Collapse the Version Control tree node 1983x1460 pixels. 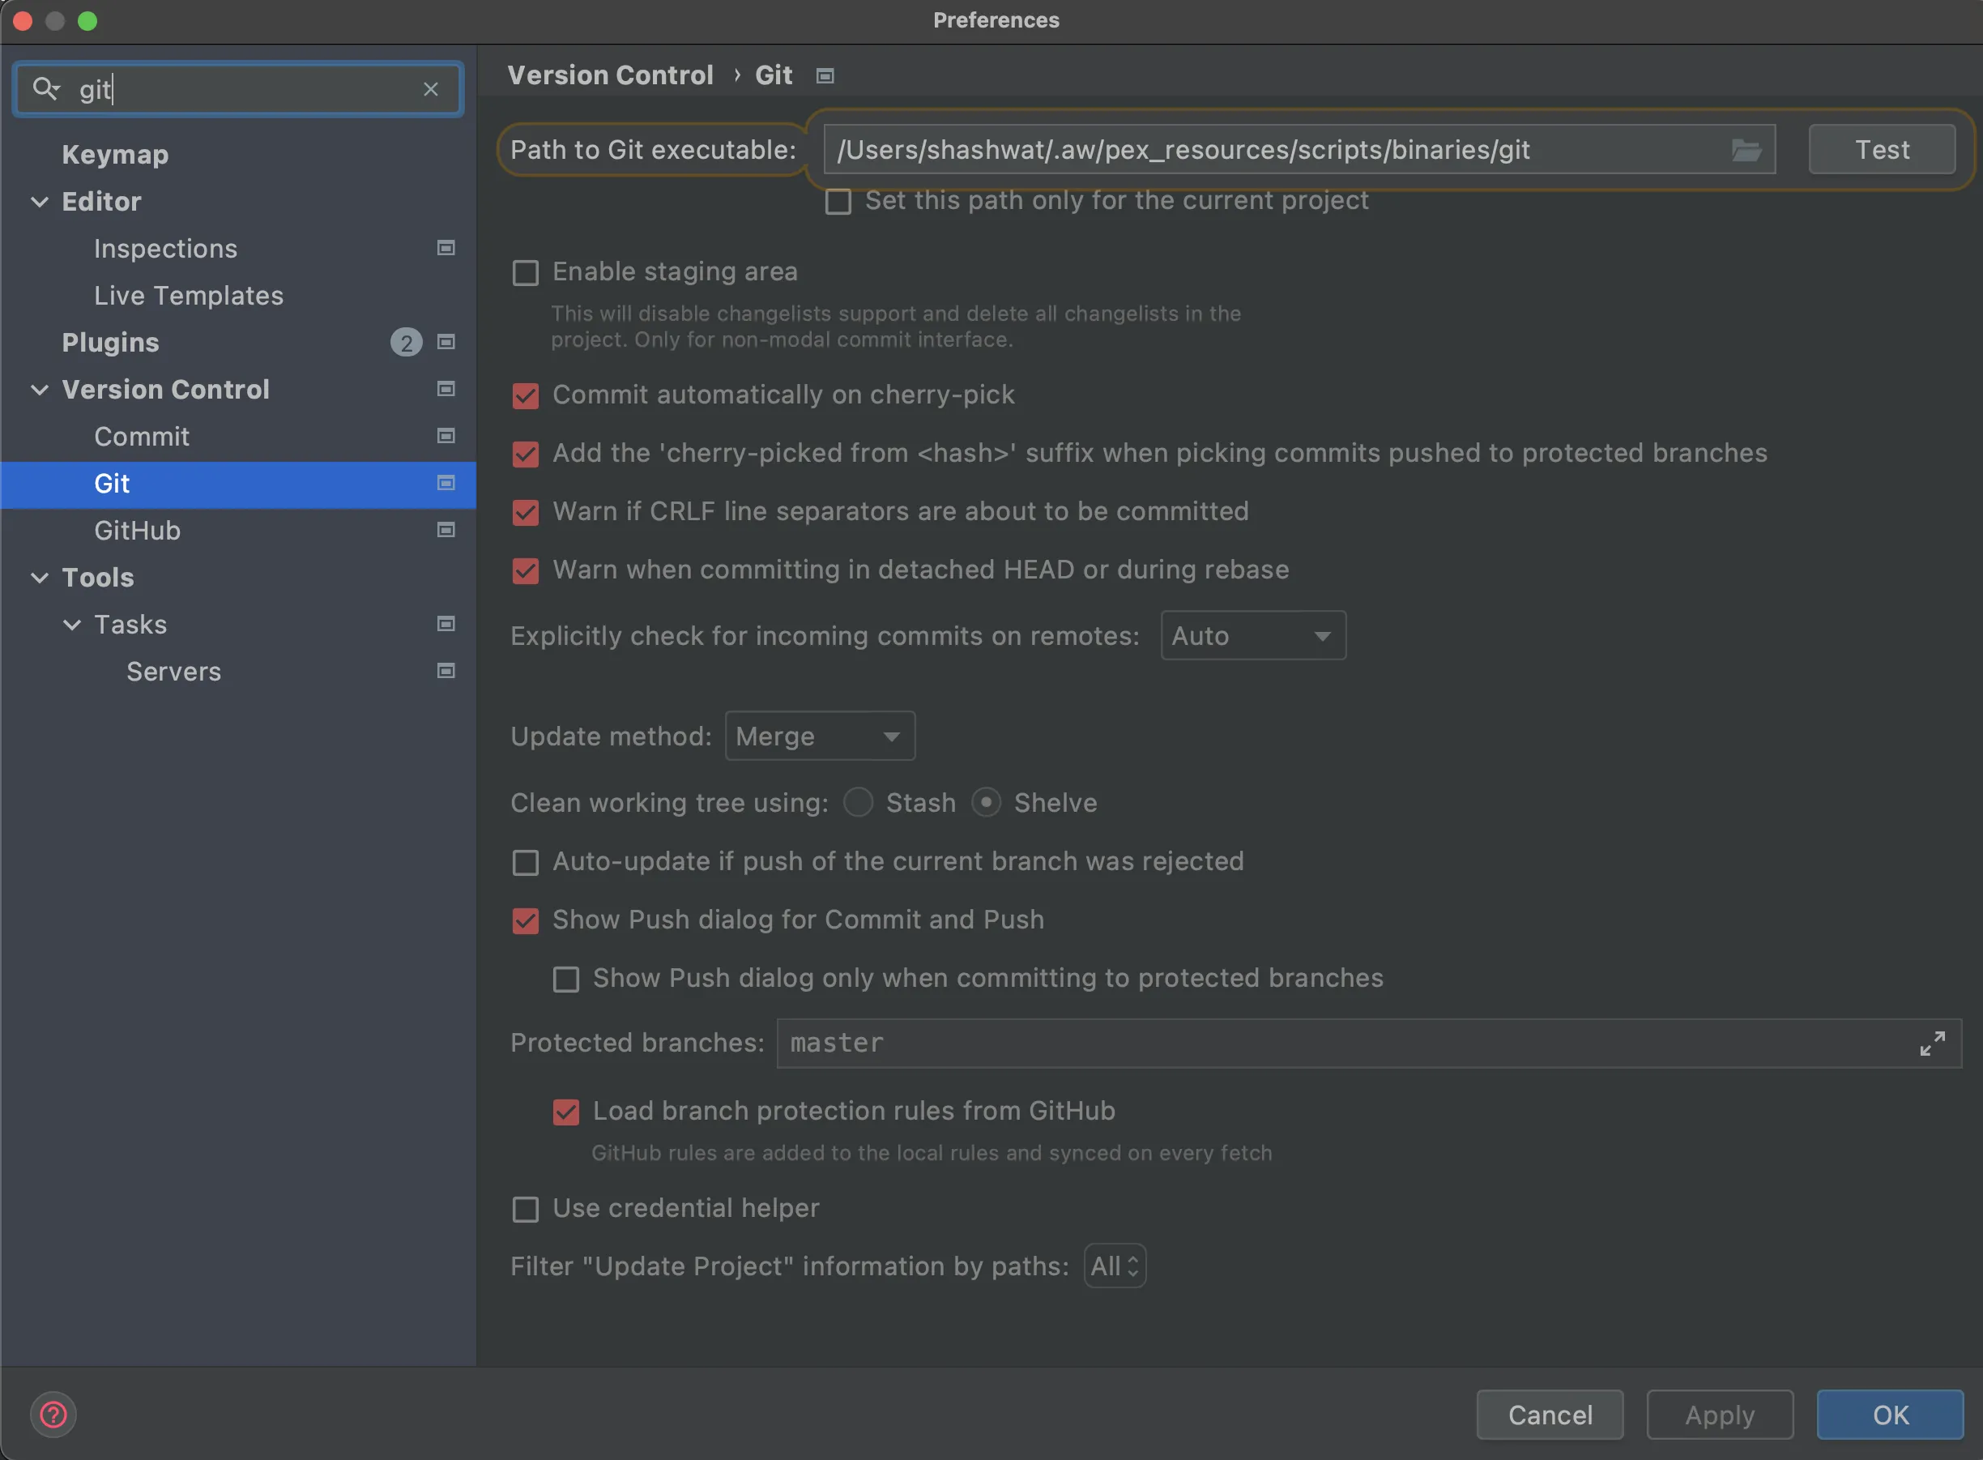click(x=40, y=390)
